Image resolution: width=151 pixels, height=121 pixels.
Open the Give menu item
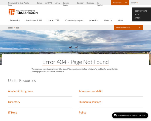[x=120, y=20]
